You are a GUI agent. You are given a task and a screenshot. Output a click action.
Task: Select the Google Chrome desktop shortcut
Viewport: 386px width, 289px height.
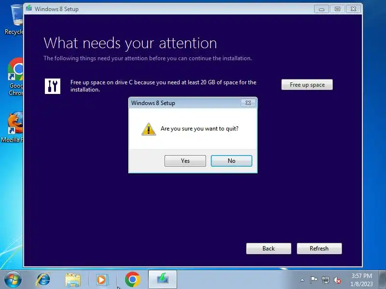click(15, 77)
